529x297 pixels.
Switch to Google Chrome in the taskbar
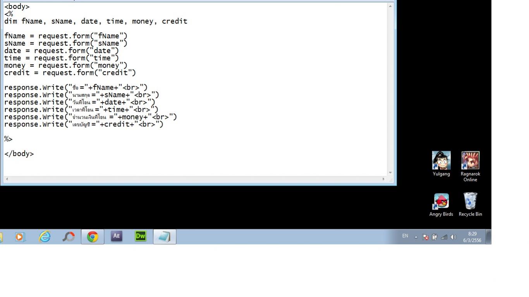[x=93, y=237]
